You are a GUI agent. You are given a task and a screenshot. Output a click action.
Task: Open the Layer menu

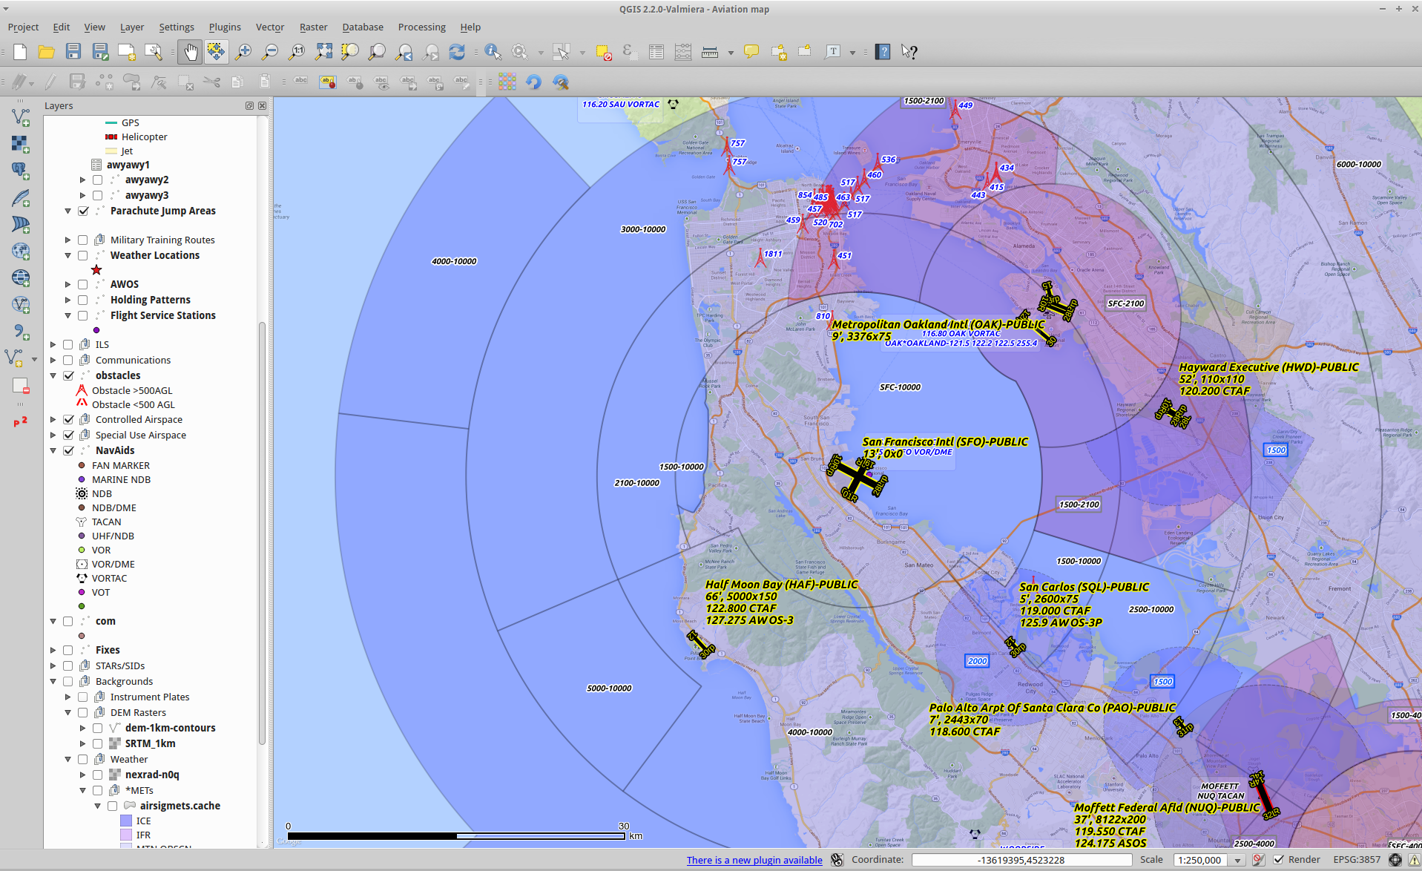[x=132, y=27]
